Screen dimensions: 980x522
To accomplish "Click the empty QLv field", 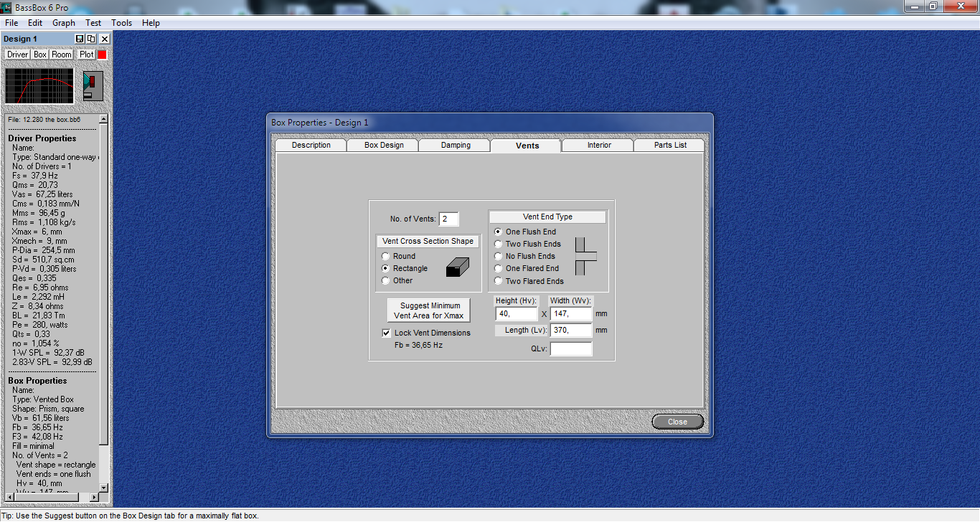I will click(x=571, y=348).
